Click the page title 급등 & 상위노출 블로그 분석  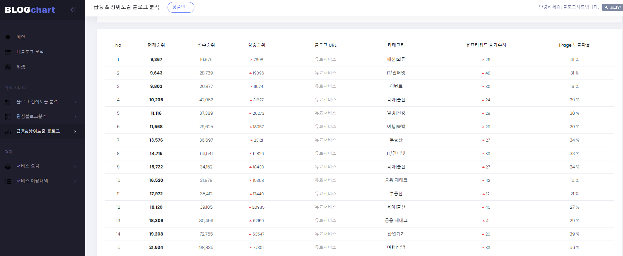click(127, 7)
